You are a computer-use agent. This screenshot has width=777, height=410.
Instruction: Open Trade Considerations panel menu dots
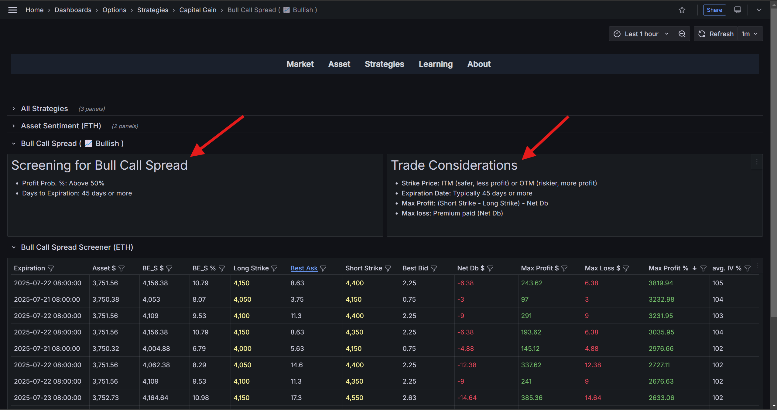click(757, 162)
